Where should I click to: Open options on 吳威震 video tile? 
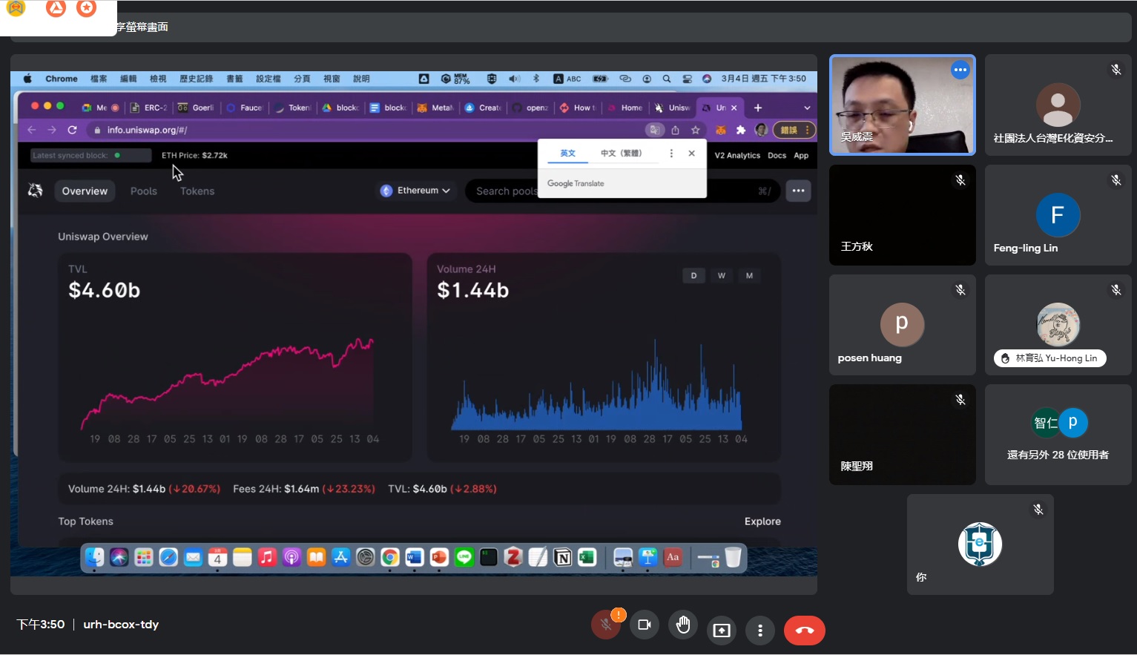[960, 70]
